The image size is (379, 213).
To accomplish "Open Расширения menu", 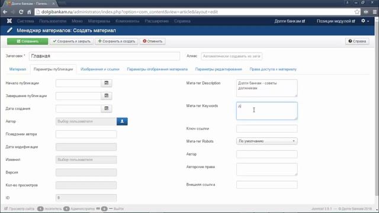I will [156, 21].
